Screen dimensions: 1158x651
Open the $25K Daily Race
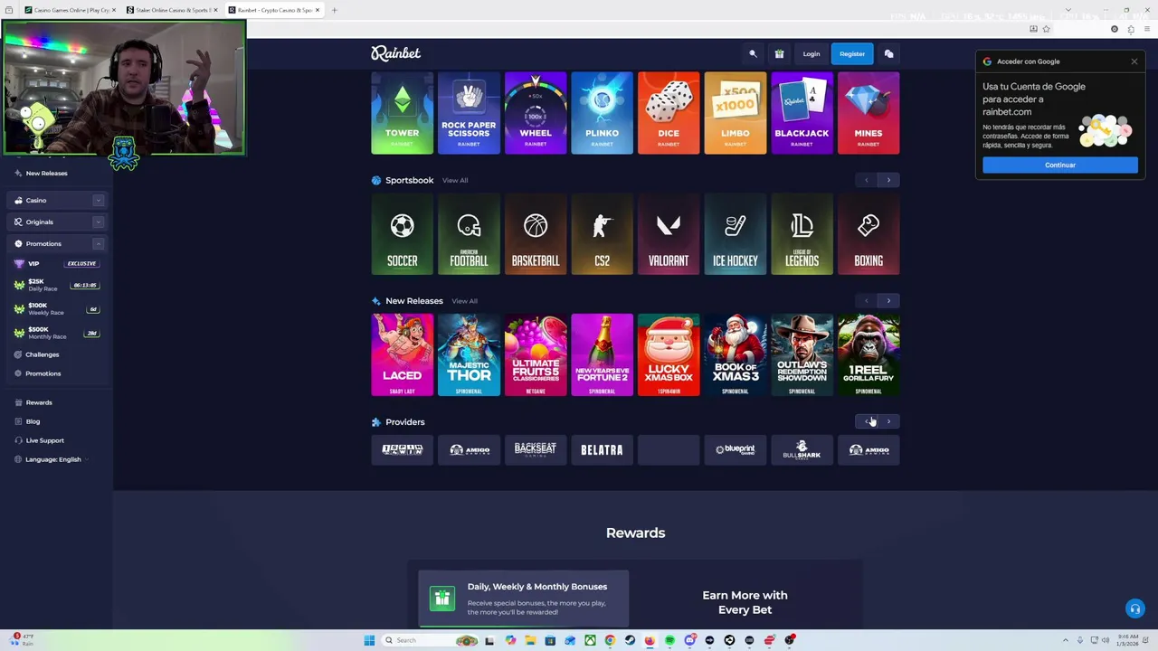pos(56,285)
